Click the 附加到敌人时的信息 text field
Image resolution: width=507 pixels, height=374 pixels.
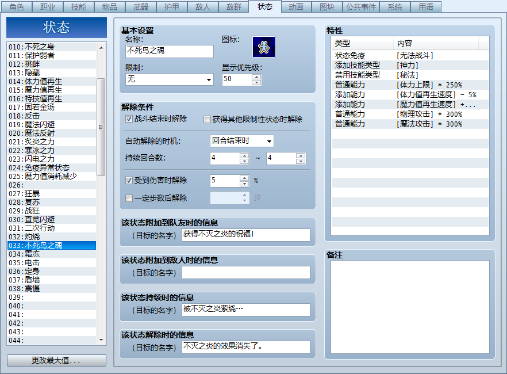tap(246, 272)
